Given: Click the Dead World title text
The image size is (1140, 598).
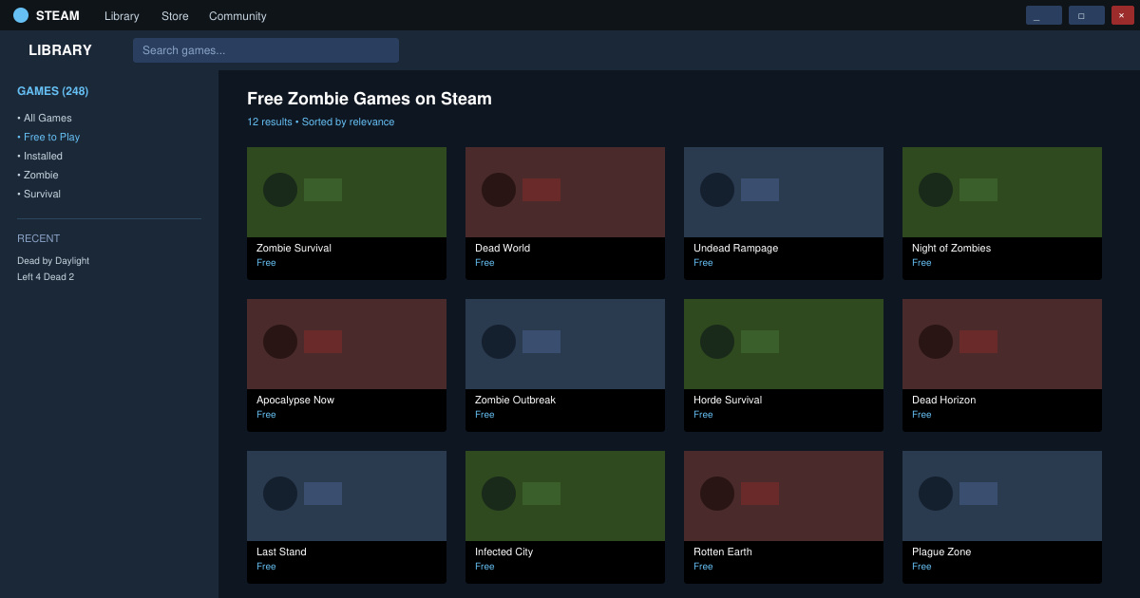Looking at the screenshot, I should [503, 248].
